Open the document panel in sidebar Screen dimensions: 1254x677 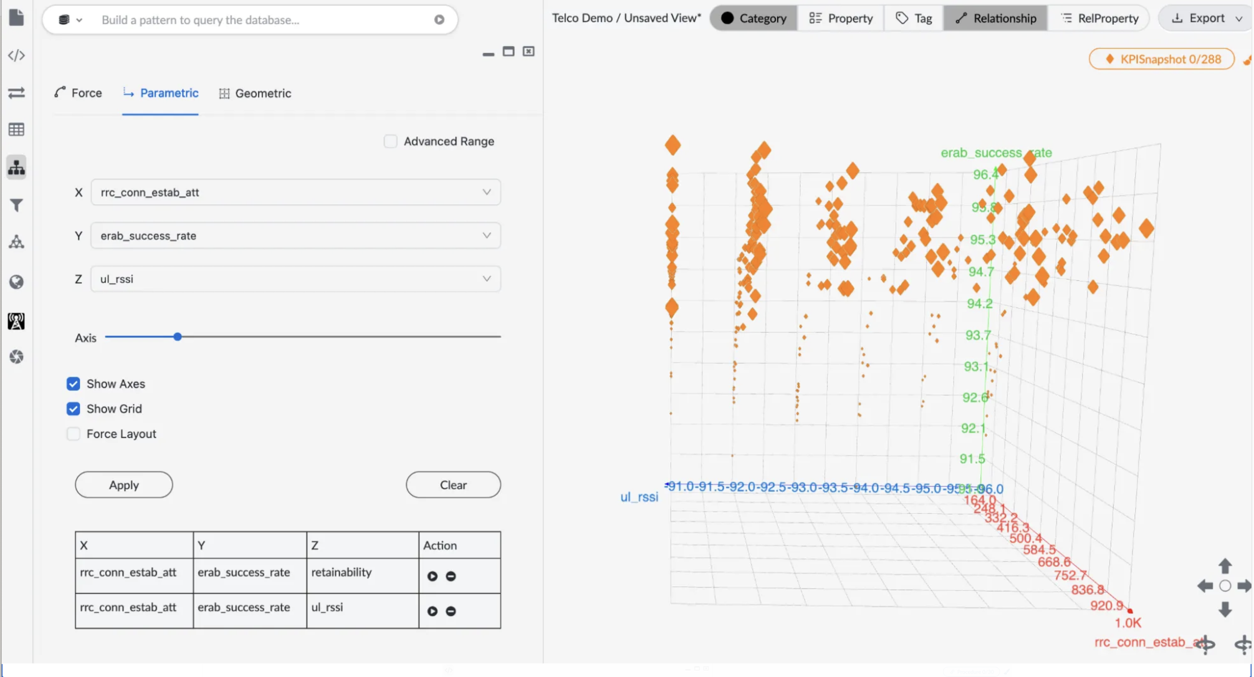coord(17,18)
